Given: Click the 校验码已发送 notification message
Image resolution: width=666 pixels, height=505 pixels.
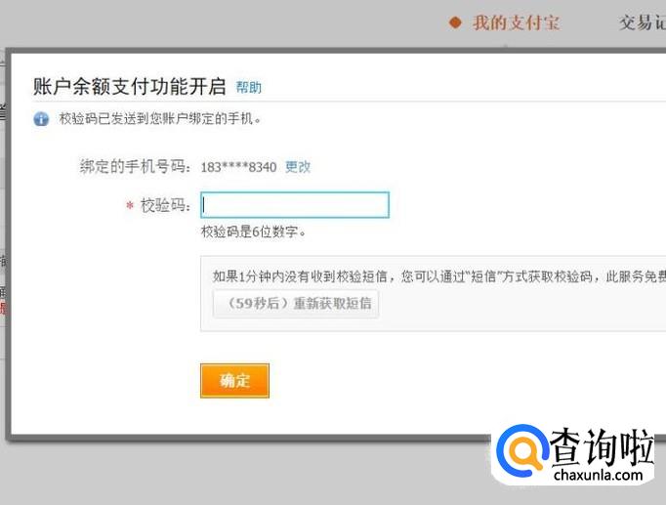Looking at the screenshot, I should 160,119.
